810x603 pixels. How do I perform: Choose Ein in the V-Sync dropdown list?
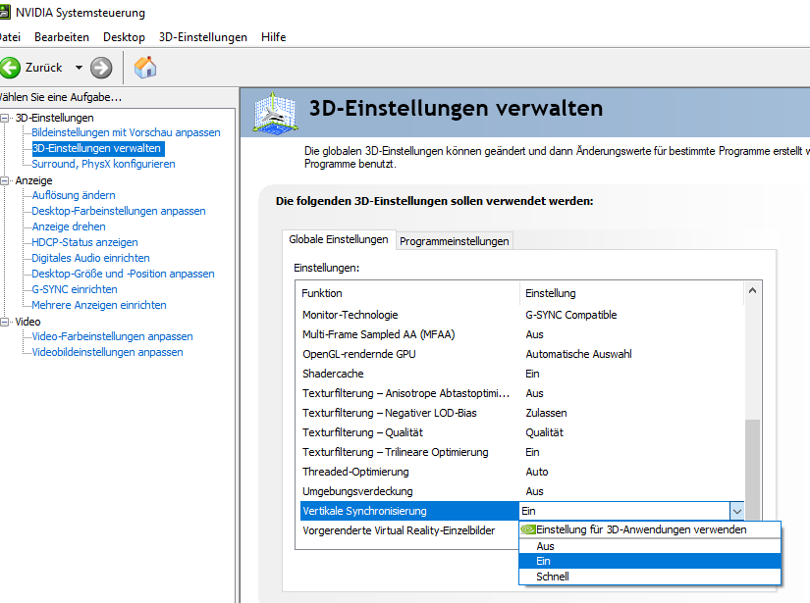[650, 561]
